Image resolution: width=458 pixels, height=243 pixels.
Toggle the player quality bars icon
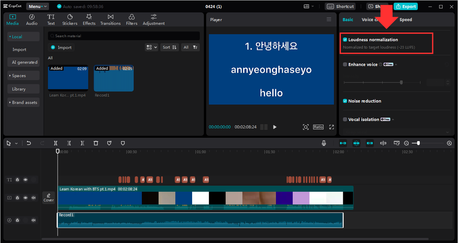(x=264, y=127)
